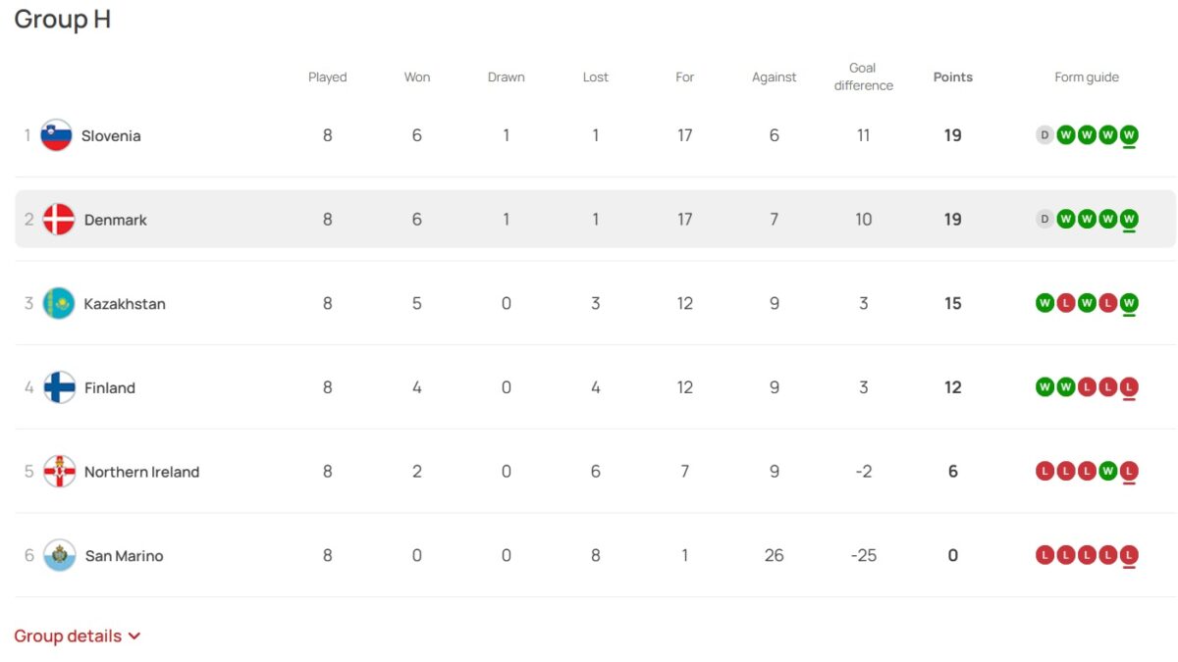Click Denmark's grey draw form badge

tap(1044, 220)
